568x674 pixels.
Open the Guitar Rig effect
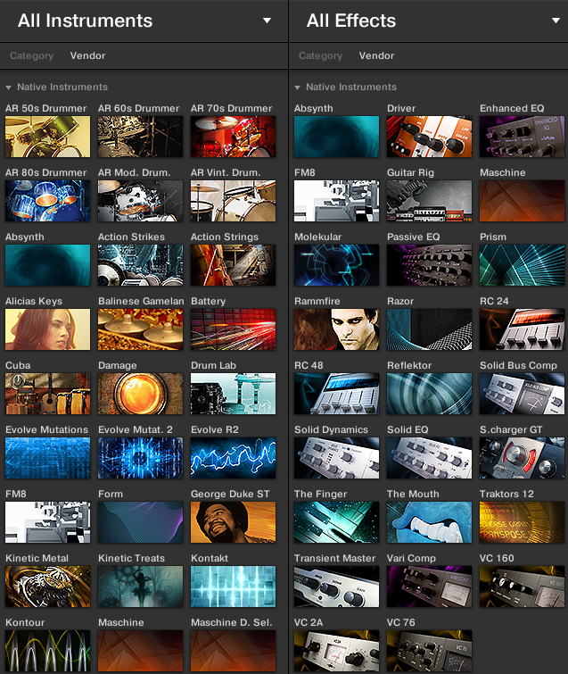pos(429,201)
